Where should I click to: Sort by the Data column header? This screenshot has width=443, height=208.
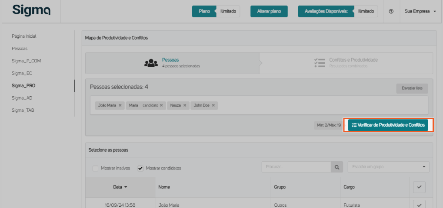tap(120, 187)
